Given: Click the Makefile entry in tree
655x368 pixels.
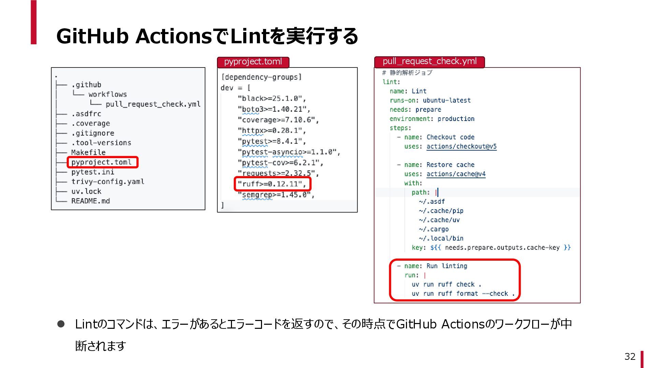Looking at the screenshot, I should pos(88,152).
